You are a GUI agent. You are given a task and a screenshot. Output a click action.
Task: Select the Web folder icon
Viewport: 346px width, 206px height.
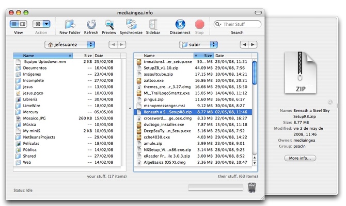[18, 162]
